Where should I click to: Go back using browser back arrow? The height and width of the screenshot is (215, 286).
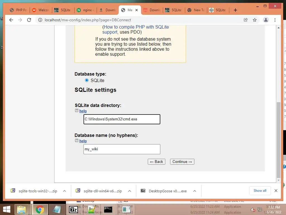pyautogui.click(x=11, y=20)
